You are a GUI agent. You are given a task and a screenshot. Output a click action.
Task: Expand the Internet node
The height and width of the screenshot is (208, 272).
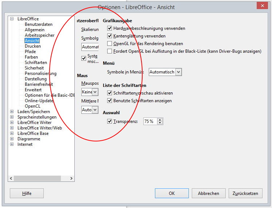(12, 144)
